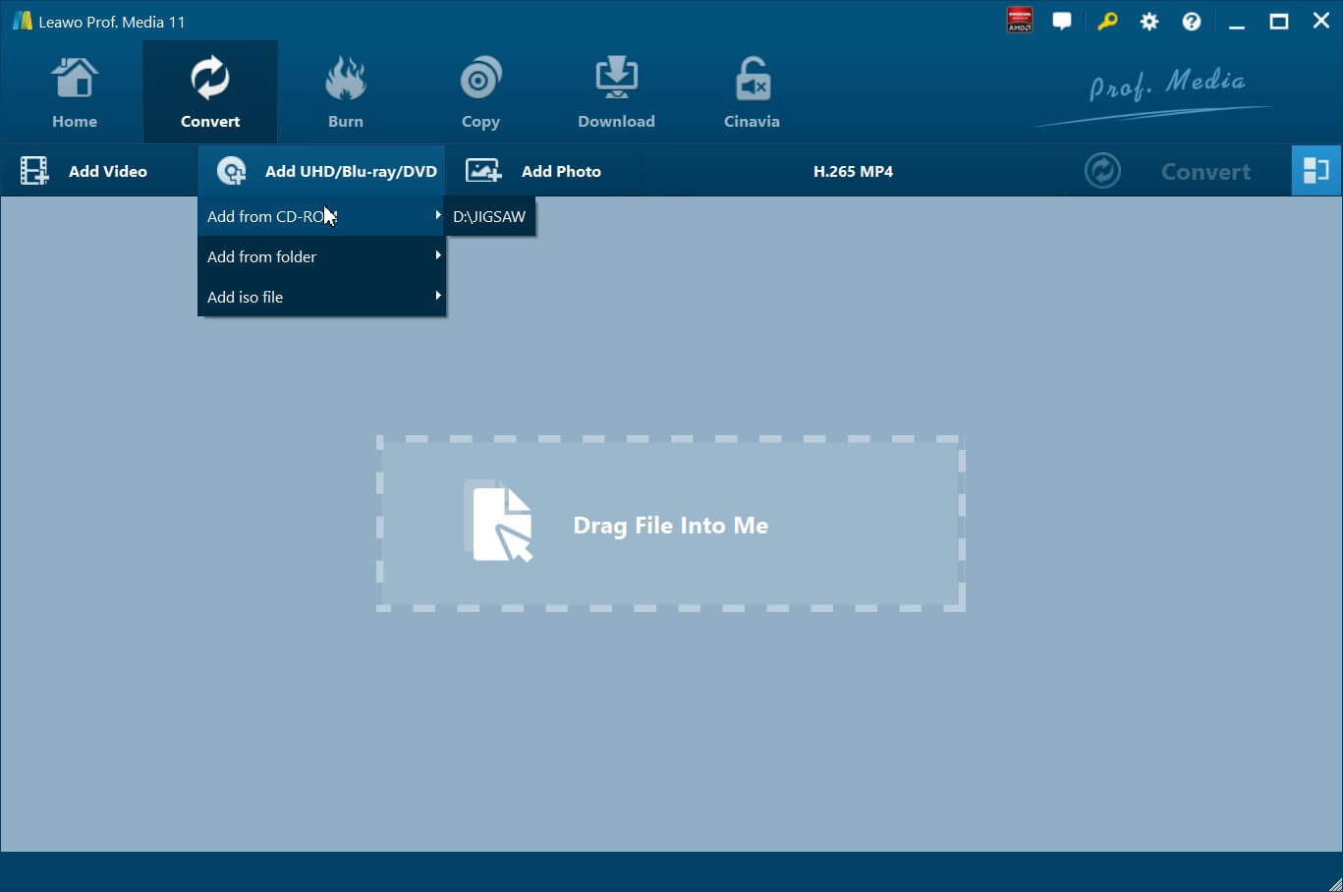Viewport: 1343px width, 892px height.
Task: Click the Add Video icon
Action: click(x=34, y=170)
